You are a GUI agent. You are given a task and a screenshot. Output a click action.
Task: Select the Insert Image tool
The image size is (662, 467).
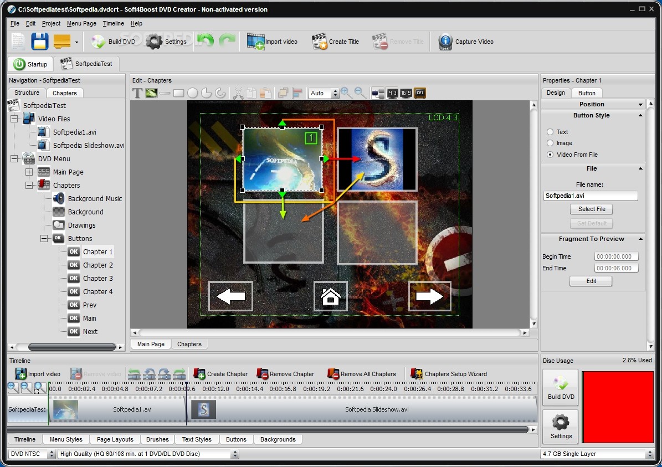pyautogui.click(x=151, y=93)
